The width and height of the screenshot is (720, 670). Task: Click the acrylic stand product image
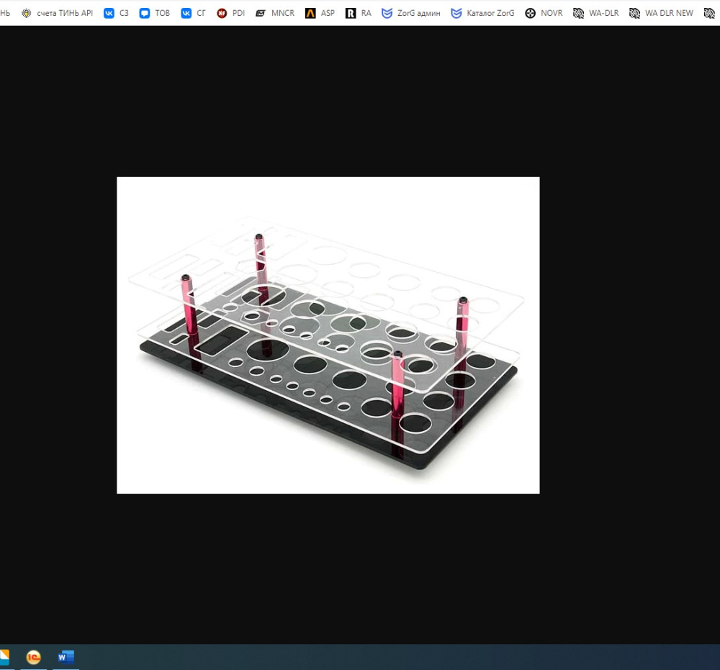(328, 335)
